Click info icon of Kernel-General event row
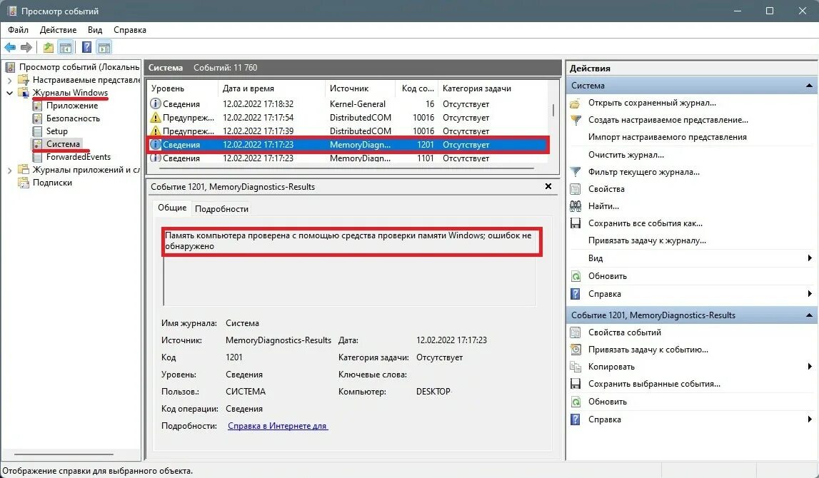The width and height of the screenshot is (819, 478). pos(155,104)
